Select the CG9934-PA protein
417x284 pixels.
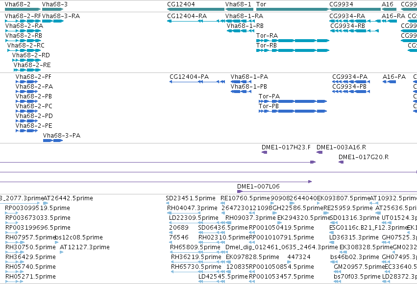(x=351, y=82)
